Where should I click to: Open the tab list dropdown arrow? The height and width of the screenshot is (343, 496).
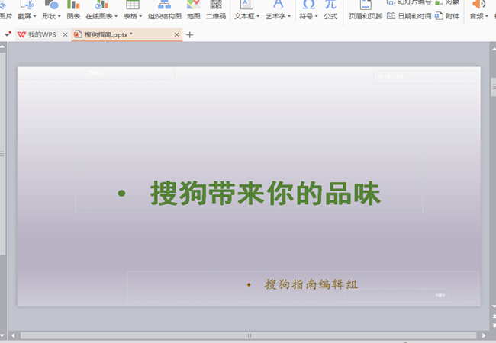click(x=8, y=34)
